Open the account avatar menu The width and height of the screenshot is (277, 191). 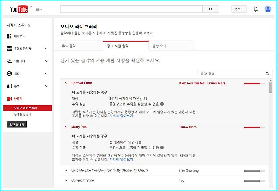pyautogui.click(x=268, y=9)
